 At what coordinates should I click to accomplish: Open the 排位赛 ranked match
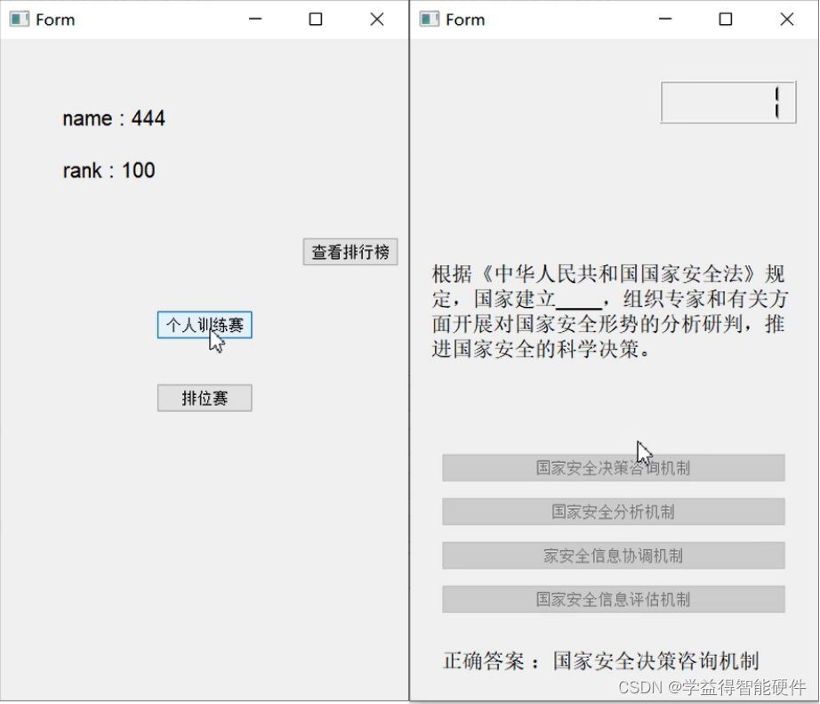coord(205,398)
